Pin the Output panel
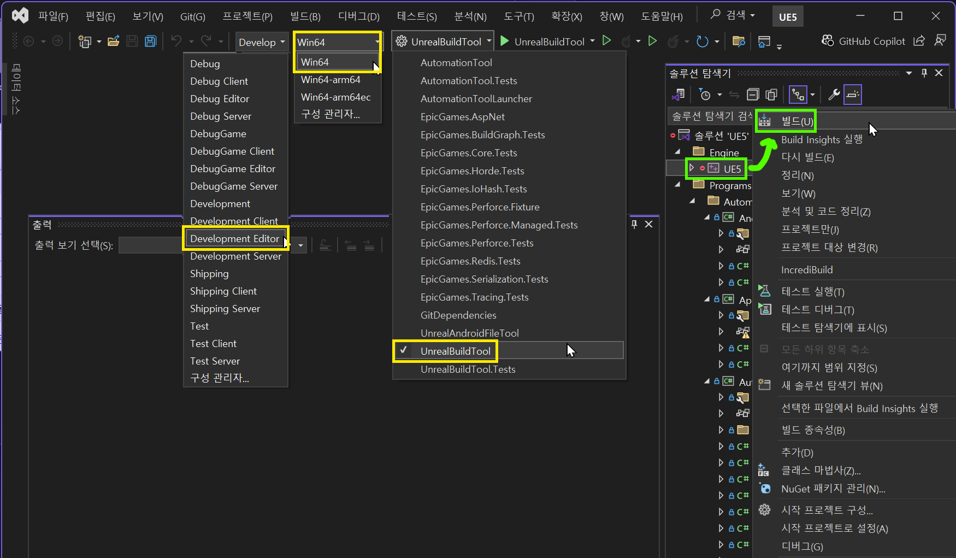Screen dimensions: 956x558 click(634, 224)
